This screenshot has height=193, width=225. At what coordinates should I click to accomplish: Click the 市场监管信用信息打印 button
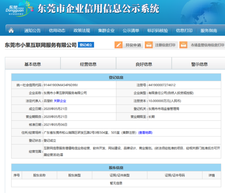tap(202, 45)
